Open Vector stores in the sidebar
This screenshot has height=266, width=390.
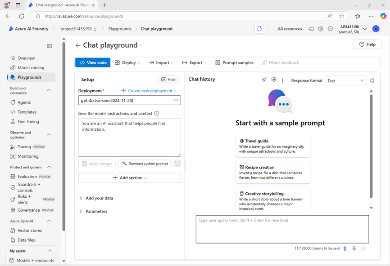point(30,231)
